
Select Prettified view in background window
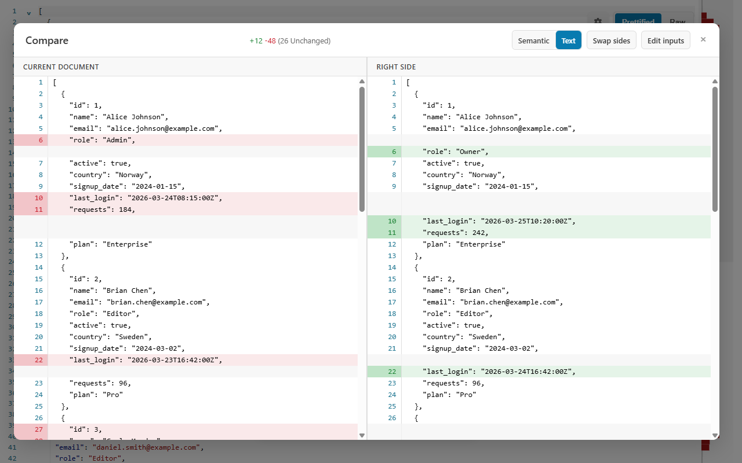[x=638, y=20]
